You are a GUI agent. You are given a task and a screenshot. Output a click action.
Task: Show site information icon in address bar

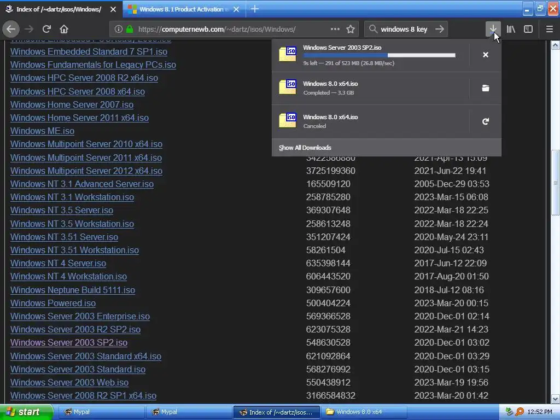119,29
